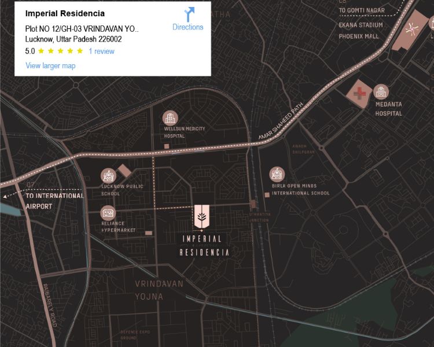Click Birla Open Minds International School label
The width and height of the screenshot is (434, 347).
(x=300, y=189)
